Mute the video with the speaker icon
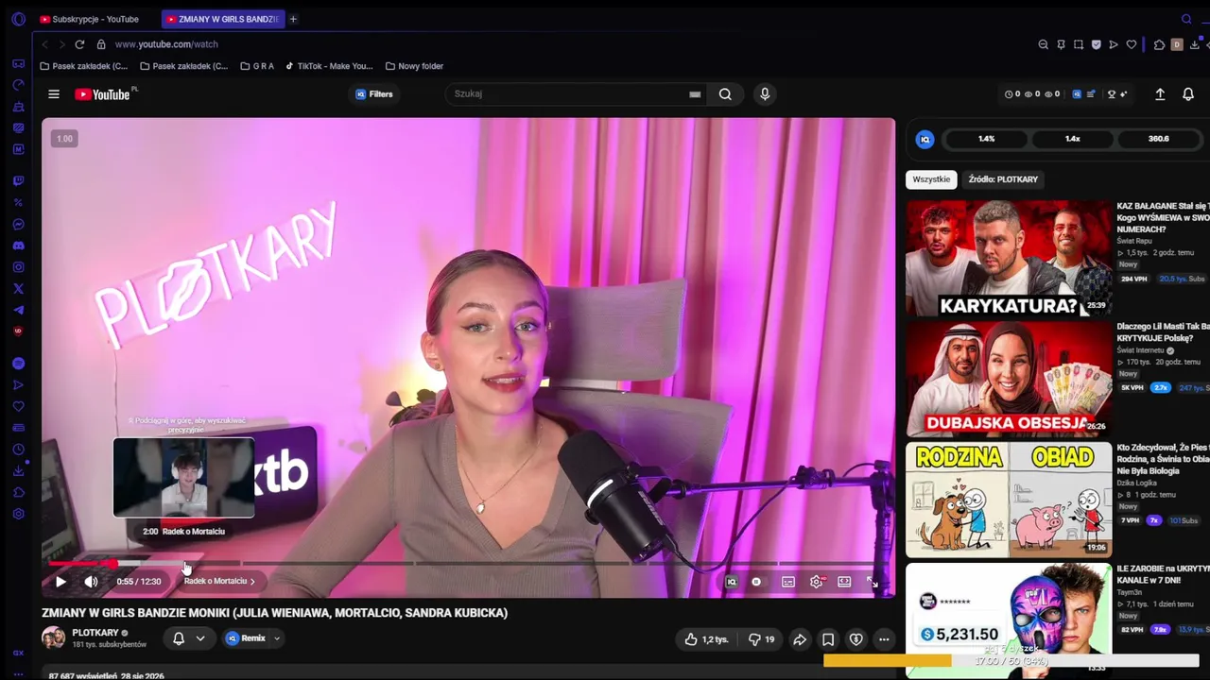The width and height of the screenshot is (1210, 680). click(91, 582)
